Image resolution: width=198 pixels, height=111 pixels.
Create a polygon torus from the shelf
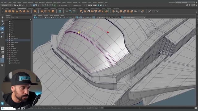[x=20, y=11]
